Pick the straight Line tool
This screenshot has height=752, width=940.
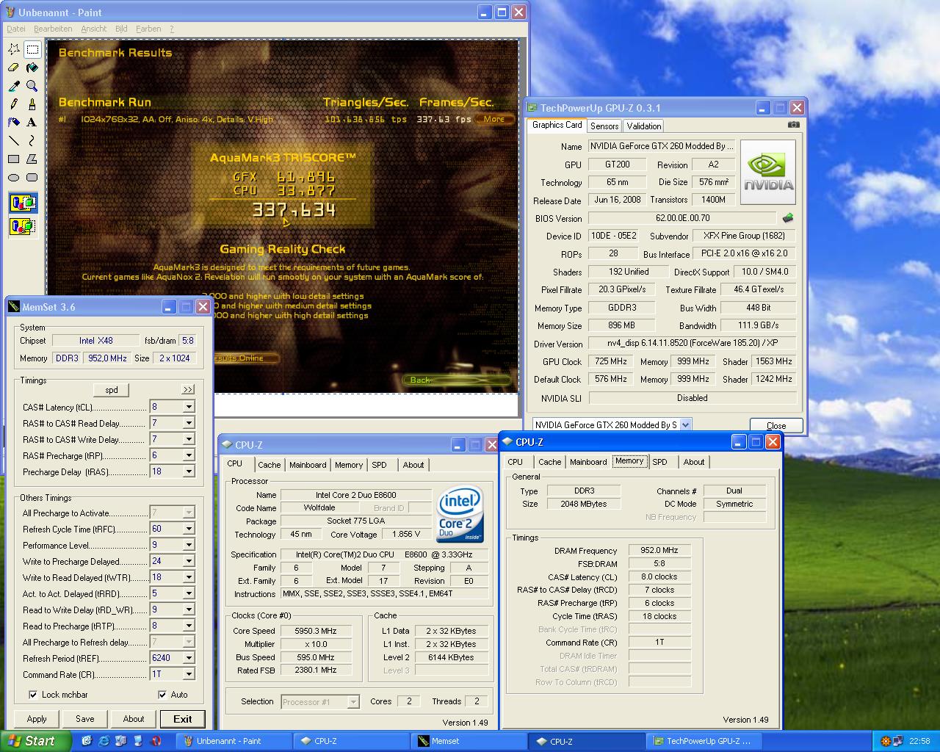pyautogui.click(x=14, y=140)
